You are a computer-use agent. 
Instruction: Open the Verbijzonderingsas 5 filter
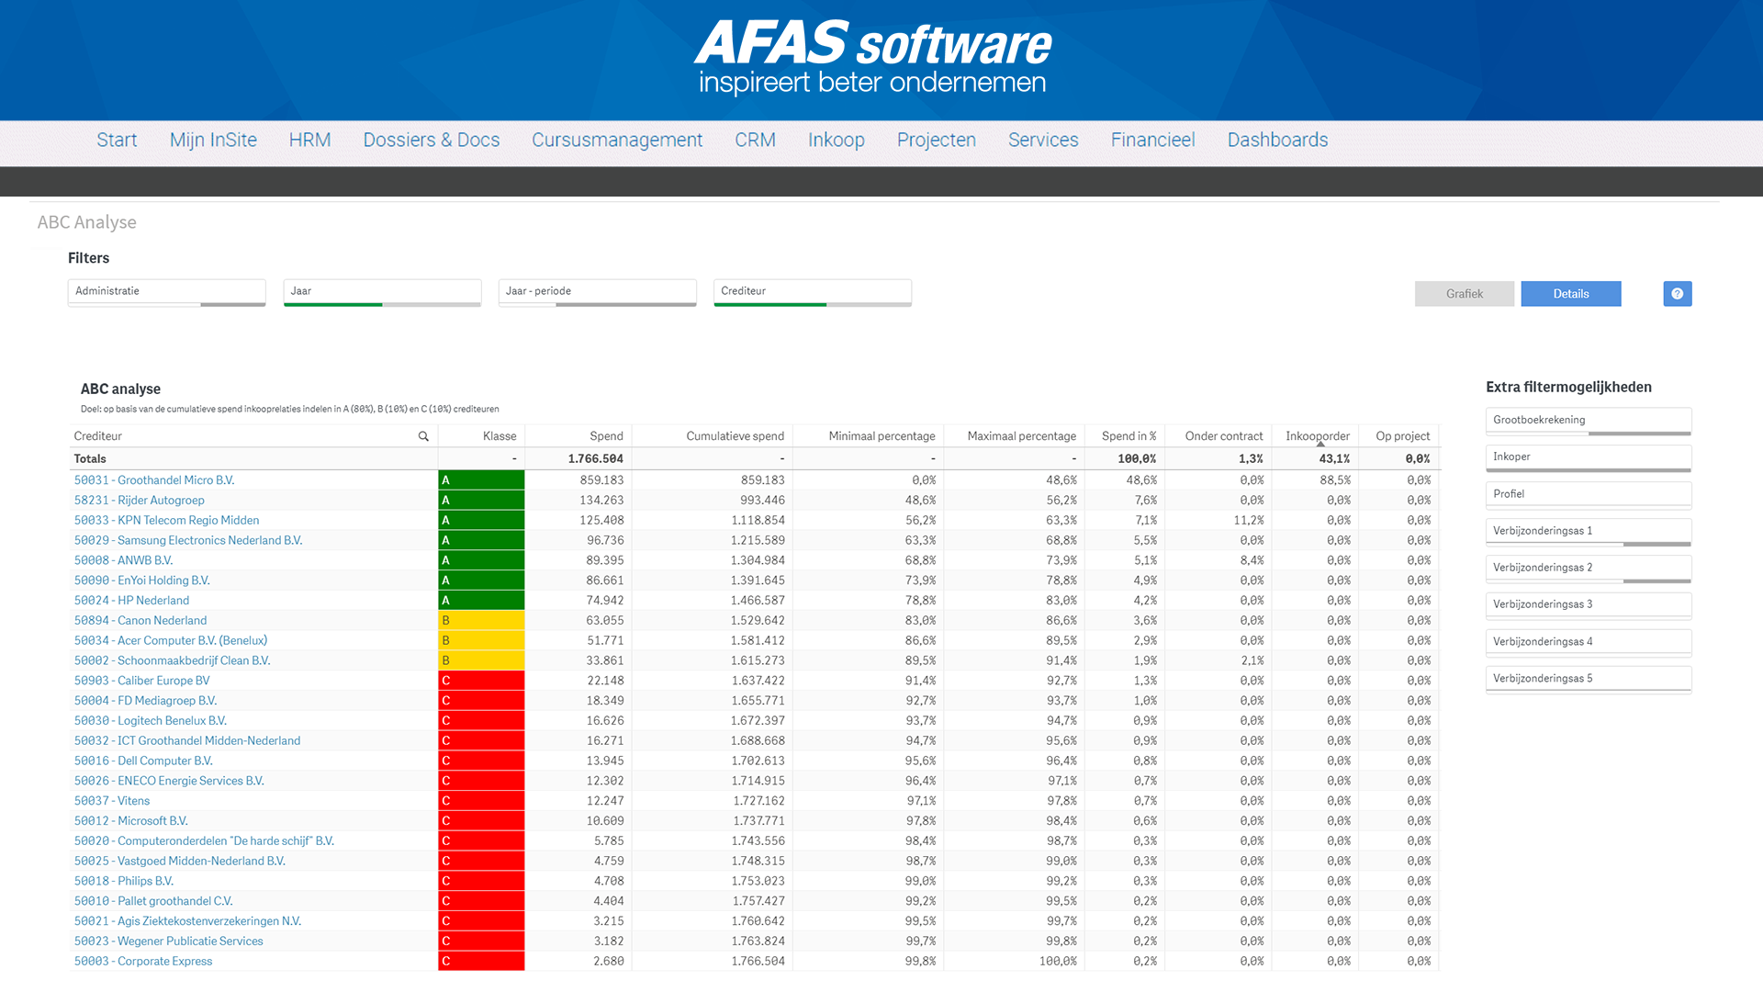coord(1588,679)
